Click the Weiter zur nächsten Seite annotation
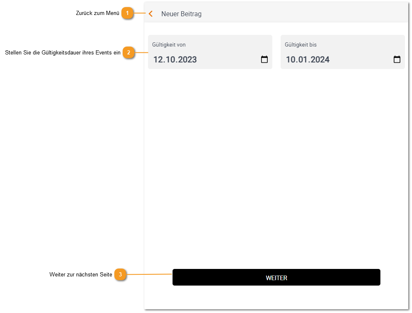Image resolution: width=412 pixels, height=313 pixels. coord(81,275)
